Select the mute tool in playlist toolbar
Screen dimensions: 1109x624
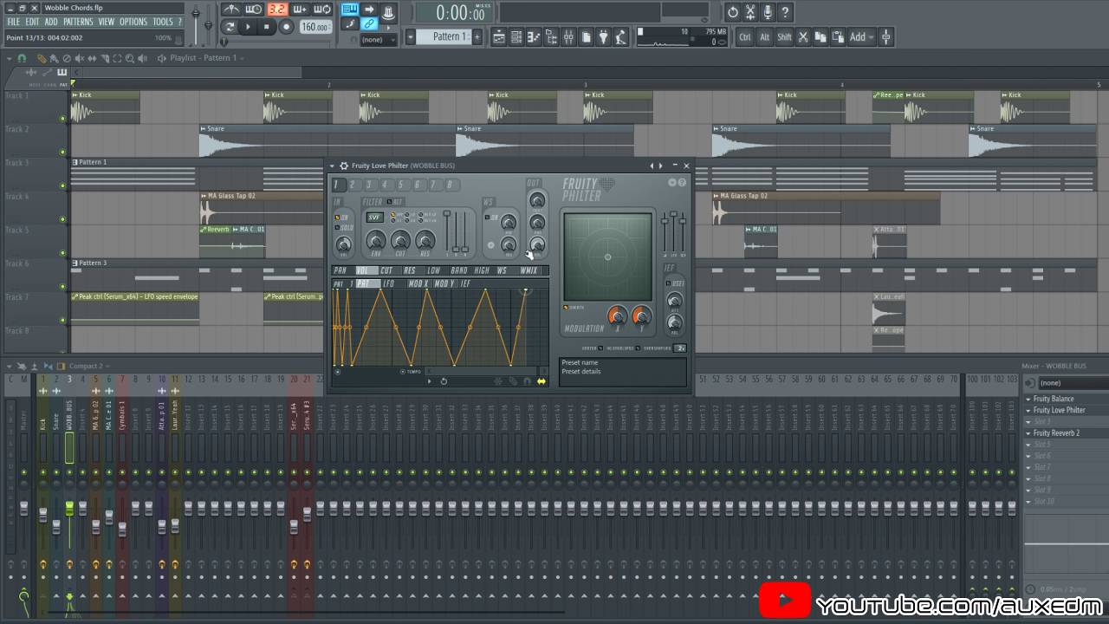click(80, 58)
